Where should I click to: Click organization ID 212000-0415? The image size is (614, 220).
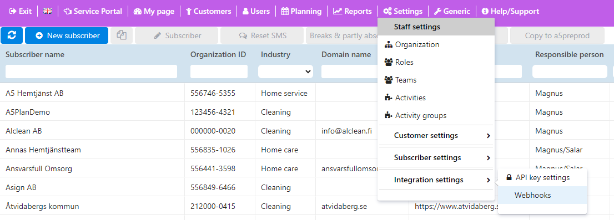[x=213, y=206]
